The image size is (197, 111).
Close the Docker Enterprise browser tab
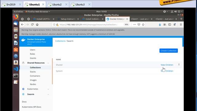(127, 19)
